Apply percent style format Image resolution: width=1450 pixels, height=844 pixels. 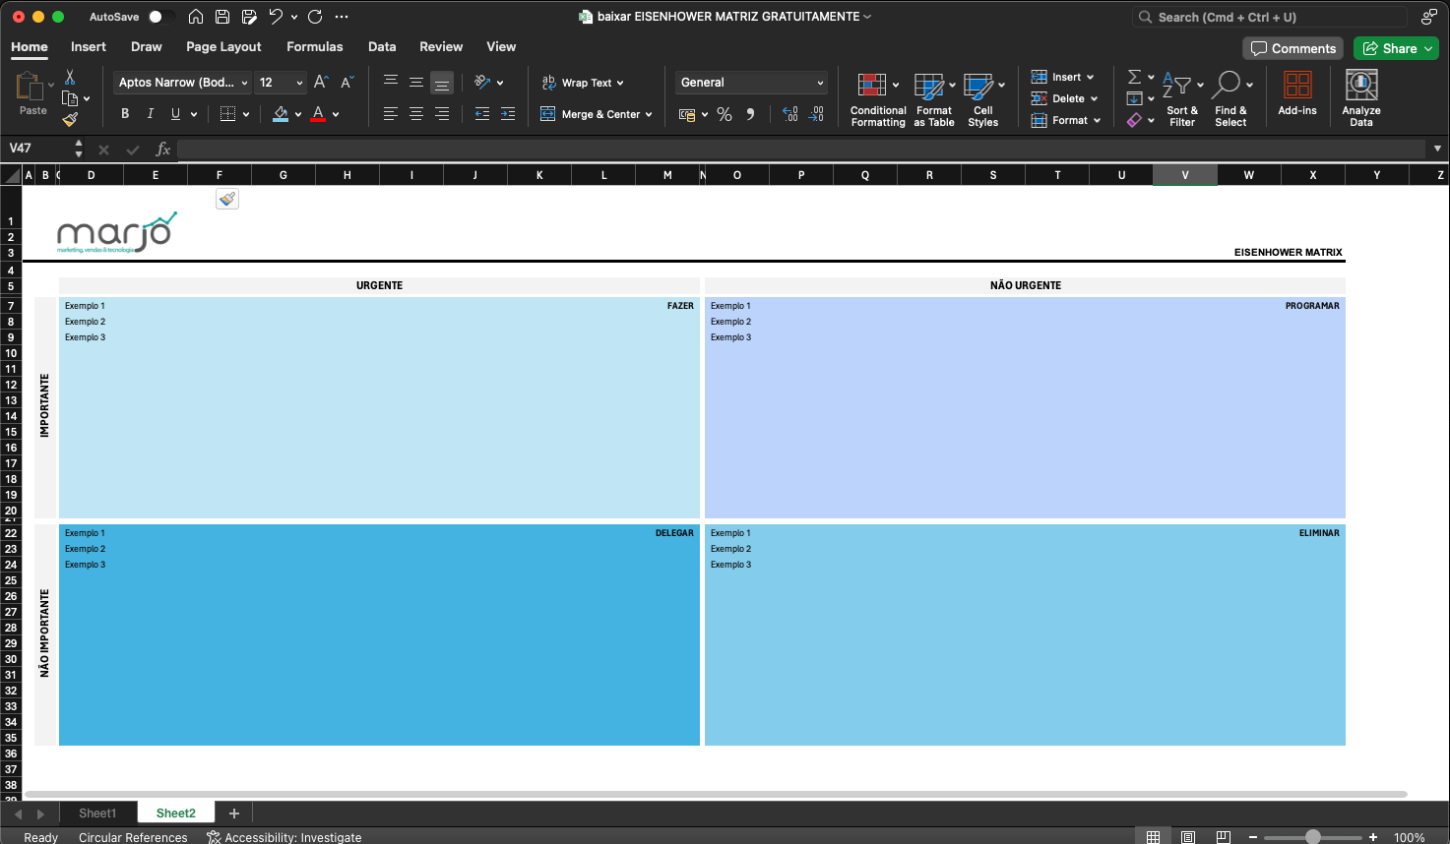click(725, 114)
